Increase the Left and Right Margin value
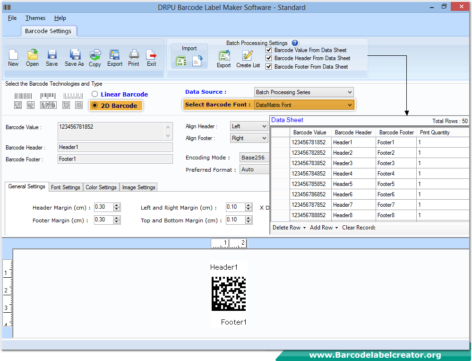This screenshot has height=361, width=472. 249,205
